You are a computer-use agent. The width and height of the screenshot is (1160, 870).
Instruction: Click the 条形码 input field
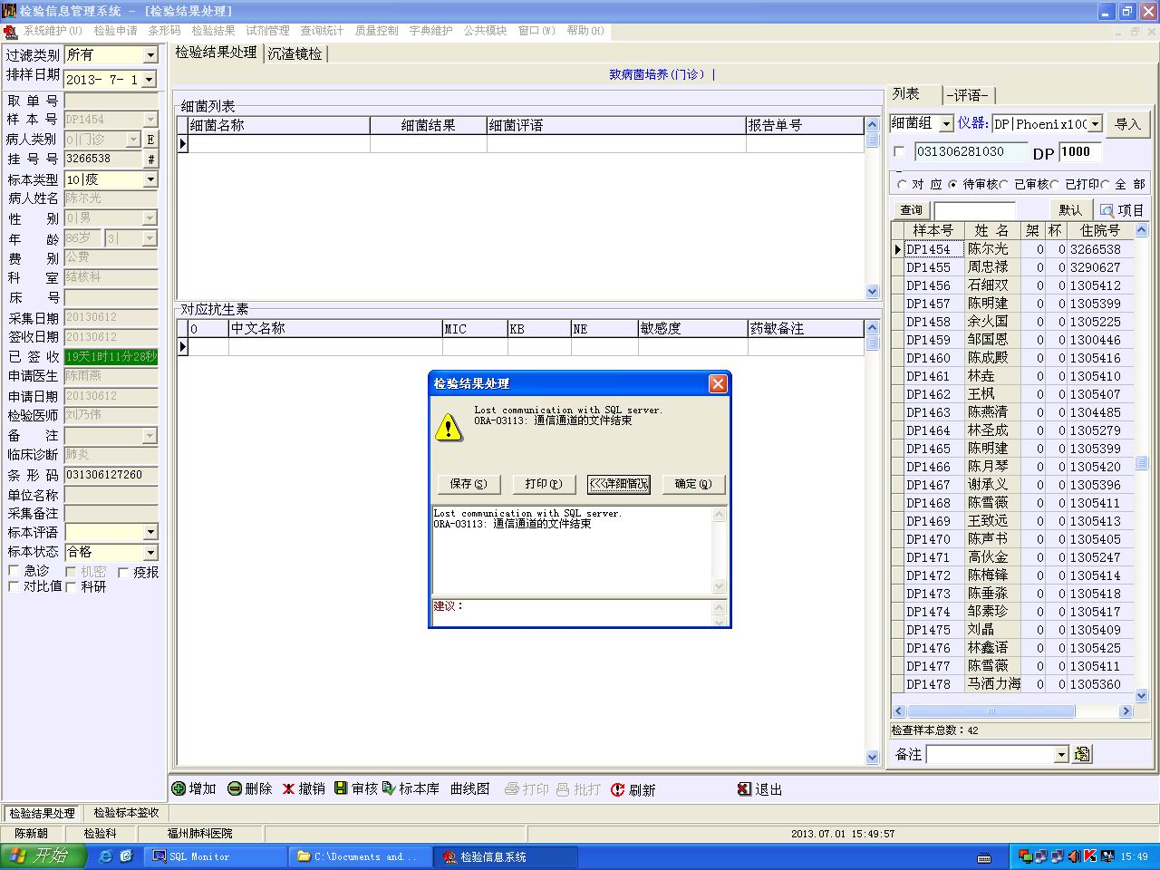click(x=111, y=475)
